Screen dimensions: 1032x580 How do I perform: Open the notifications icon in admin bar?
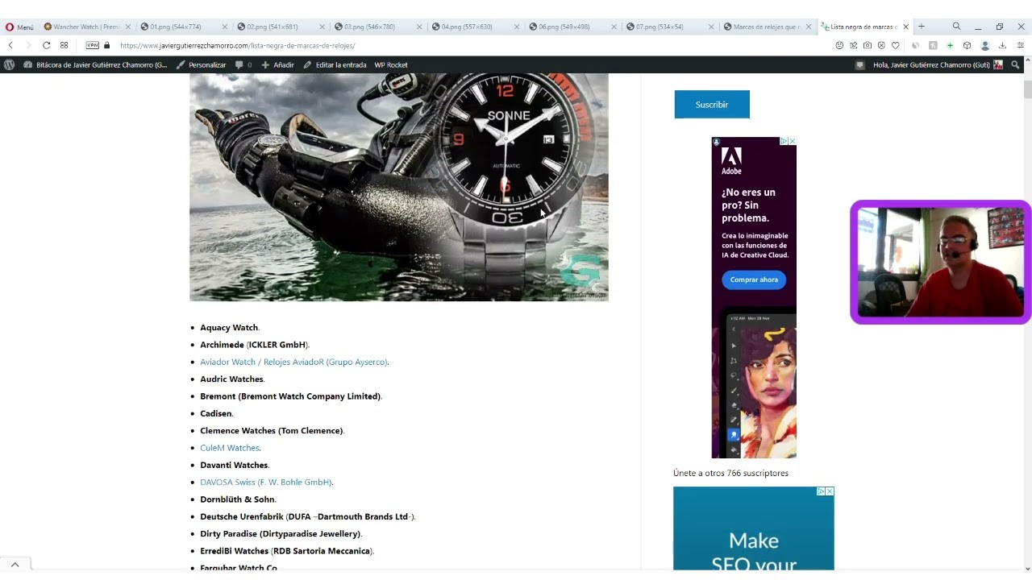[x=859, y=64]
